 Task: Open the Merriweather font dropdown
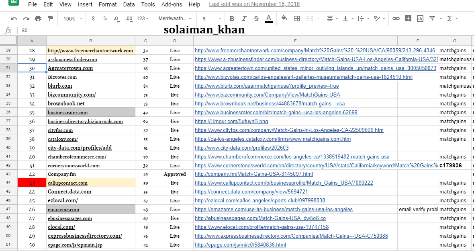pos(175,19)
